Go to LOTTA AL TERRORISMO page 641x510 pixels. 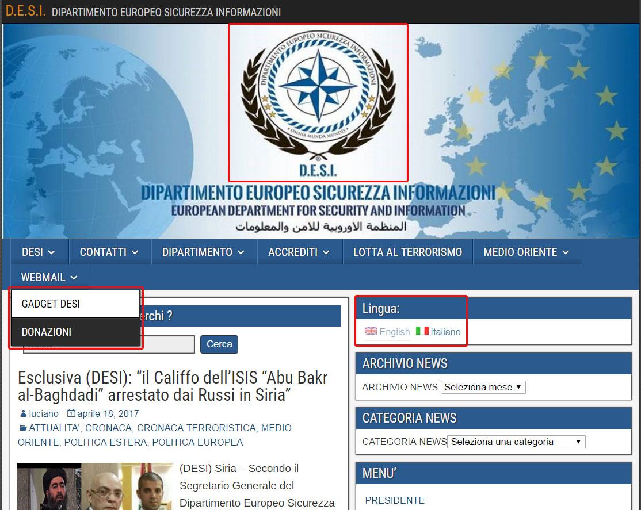407,252
